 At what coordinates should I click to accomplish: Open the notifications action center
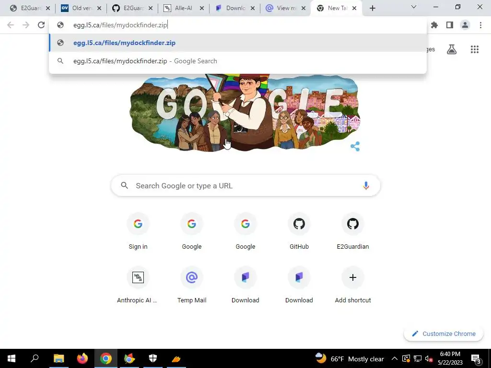[476, 358]
